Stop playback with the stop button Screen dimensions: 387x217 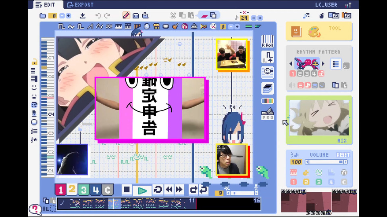coord(127,190)
